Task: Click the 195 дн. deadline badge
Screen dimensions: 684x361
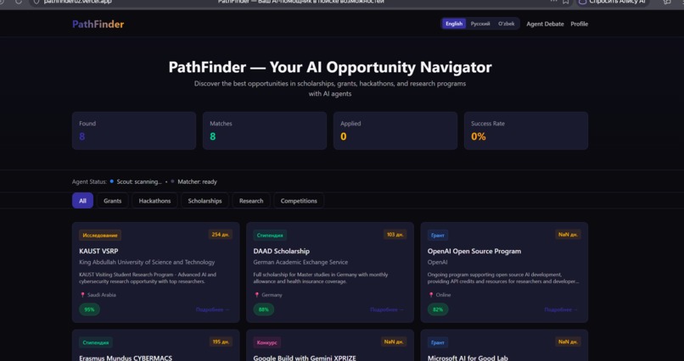Action: [221, 342]
